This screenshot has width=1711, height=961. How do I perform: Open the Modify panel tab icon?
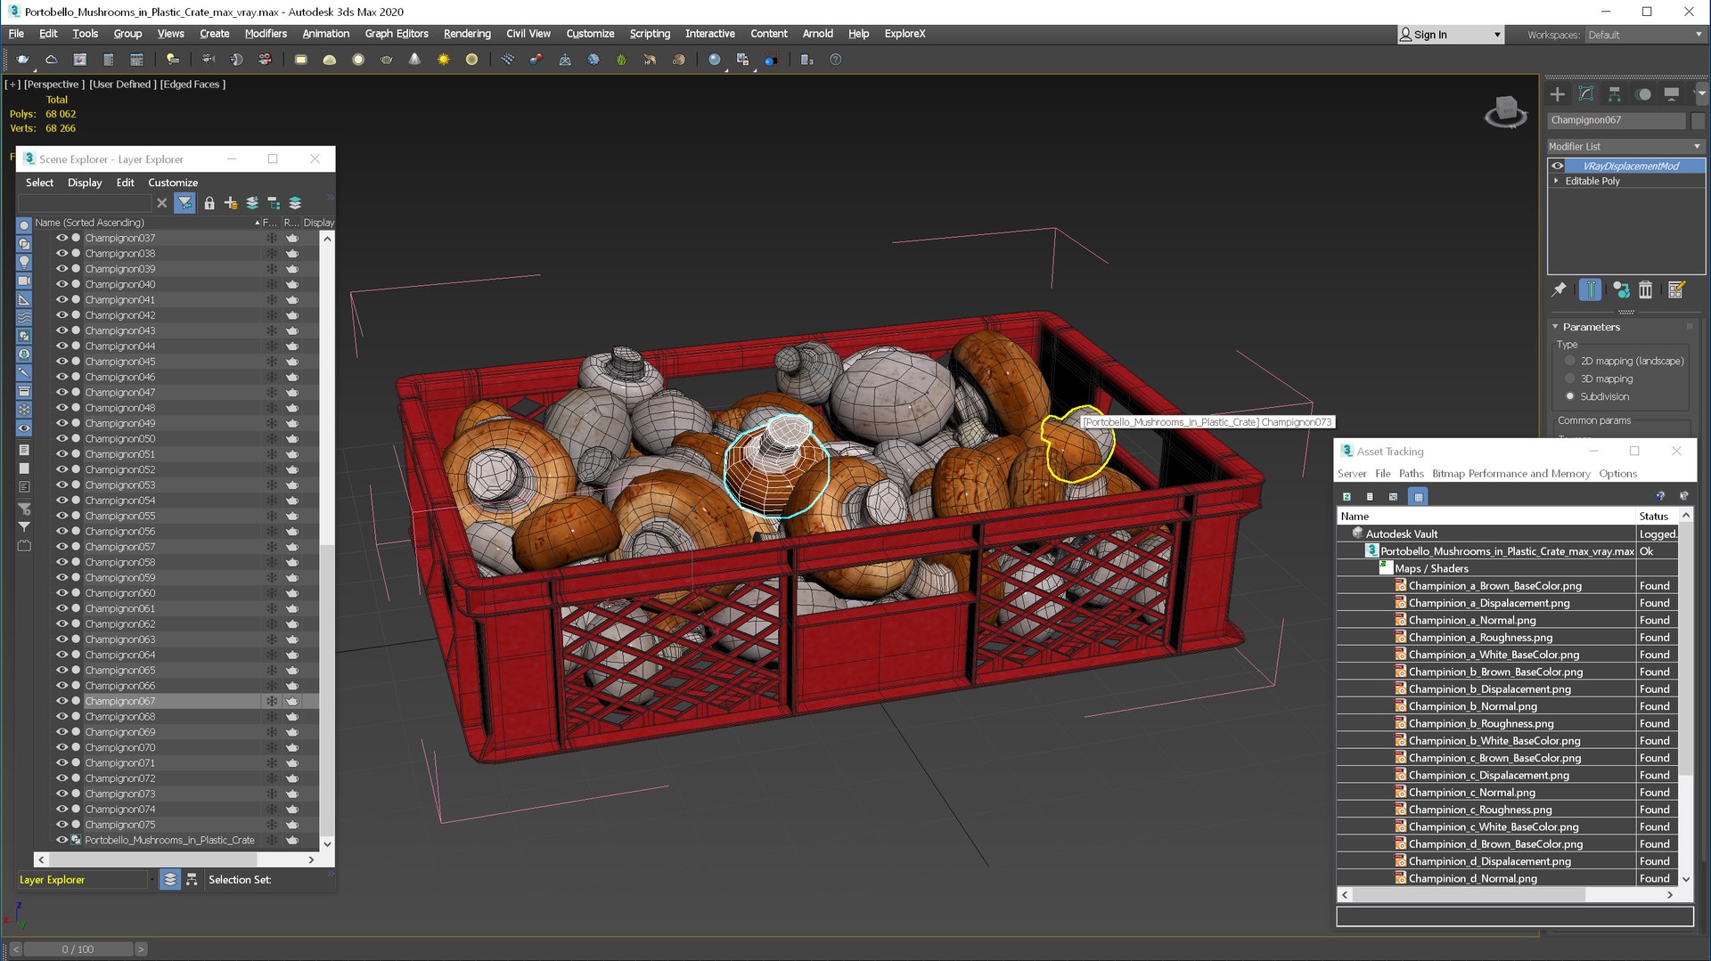1585,94
